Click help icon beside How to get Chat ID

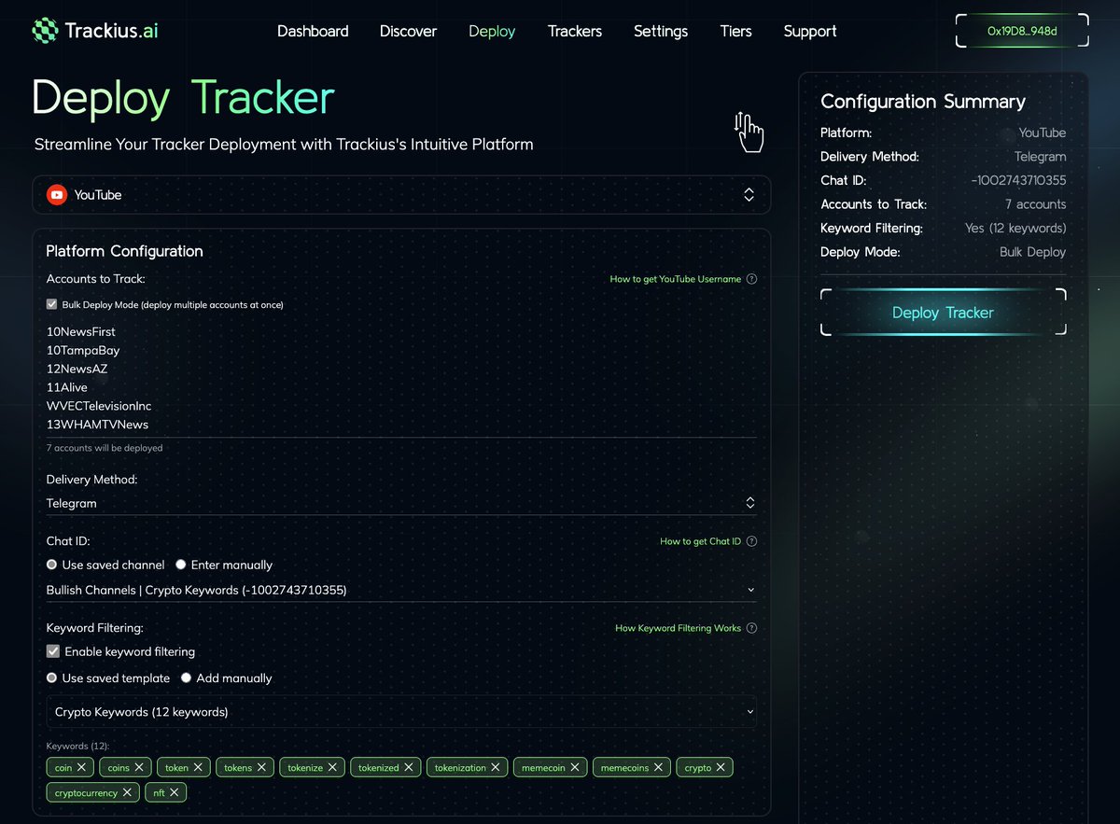tap(751, 541)
